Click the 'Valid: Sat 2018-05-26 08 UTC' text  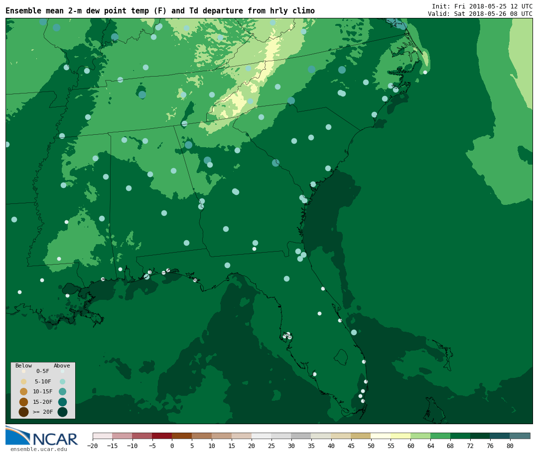tap(480, 14)
